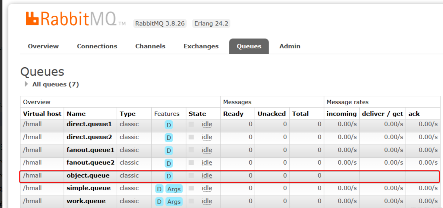Sort queues by Virtual host column

[x=42, y=114]
